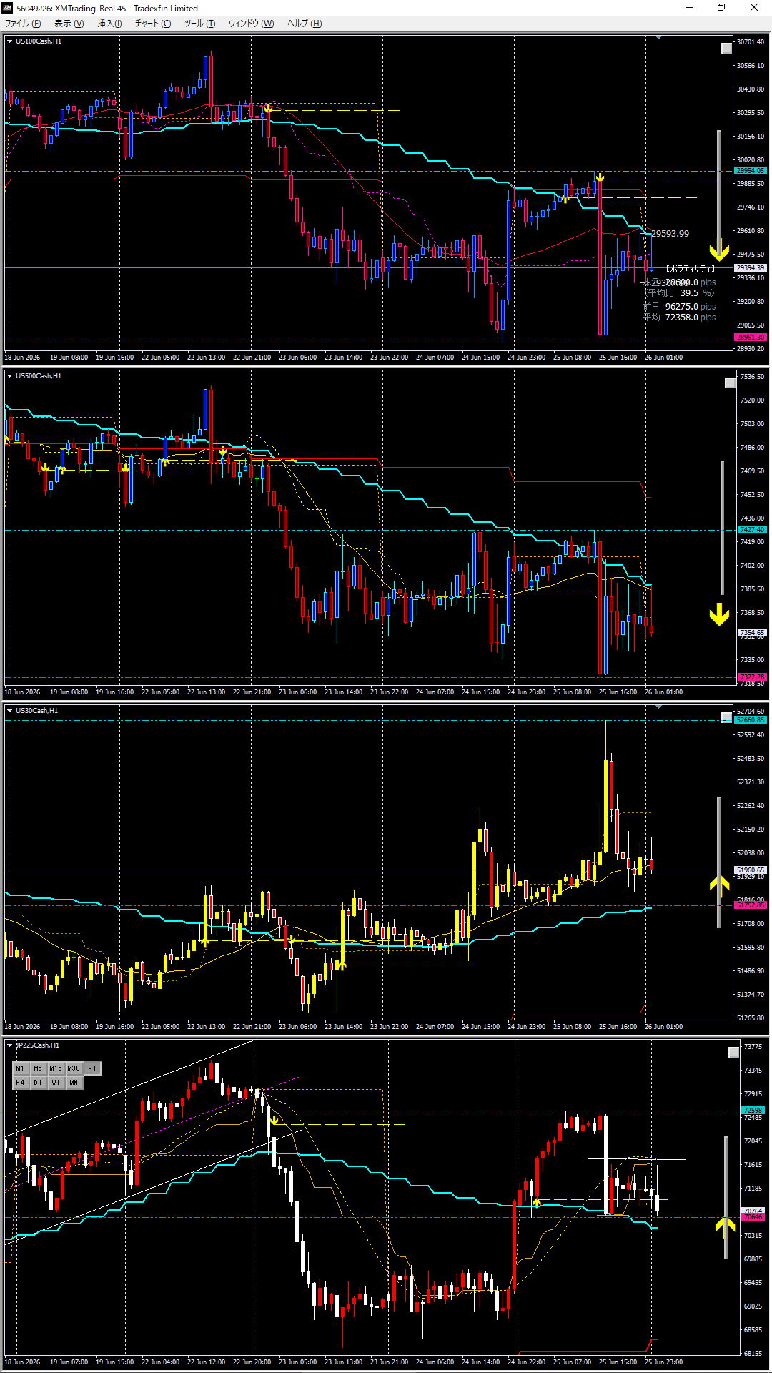Viewport: 772px width, 1373px height.
Task: Switch JP225Cash chart to M15 timeframe
Action: [56, 1068]
